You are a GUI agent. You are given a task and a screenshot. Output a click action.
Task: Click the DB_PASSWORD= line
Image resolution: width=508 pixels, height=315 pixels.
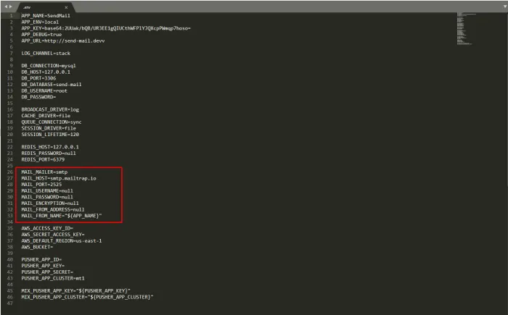point(38,97)
